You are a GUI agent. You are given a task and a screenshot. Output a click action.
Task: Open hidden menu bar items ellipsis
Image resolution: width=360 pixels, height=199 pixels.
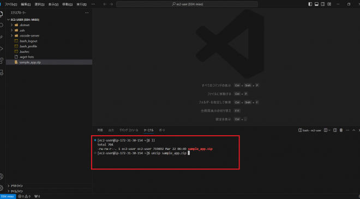93,4
